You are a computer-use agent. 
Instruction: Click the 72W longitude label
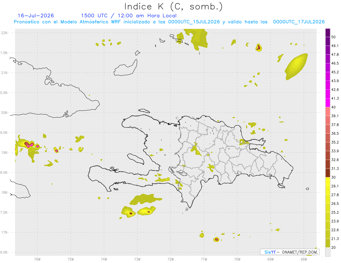pyautogui.click(x=170, y=259)
